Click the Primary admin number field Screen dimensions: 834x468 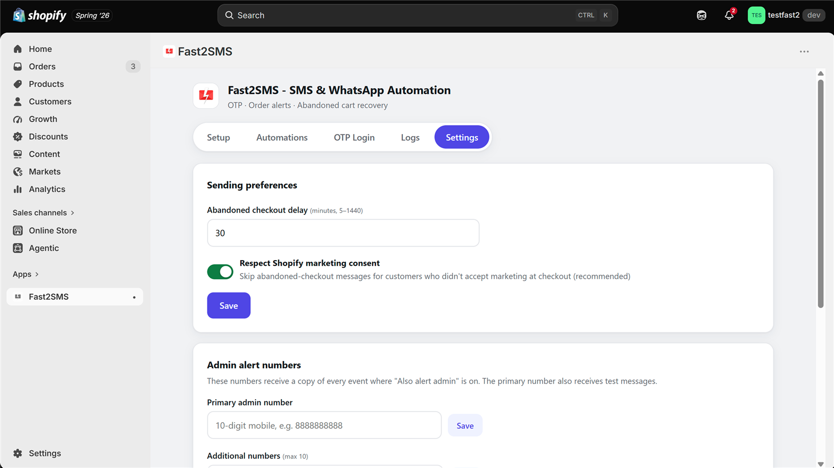pyautogui.click(x=324, y=425)
